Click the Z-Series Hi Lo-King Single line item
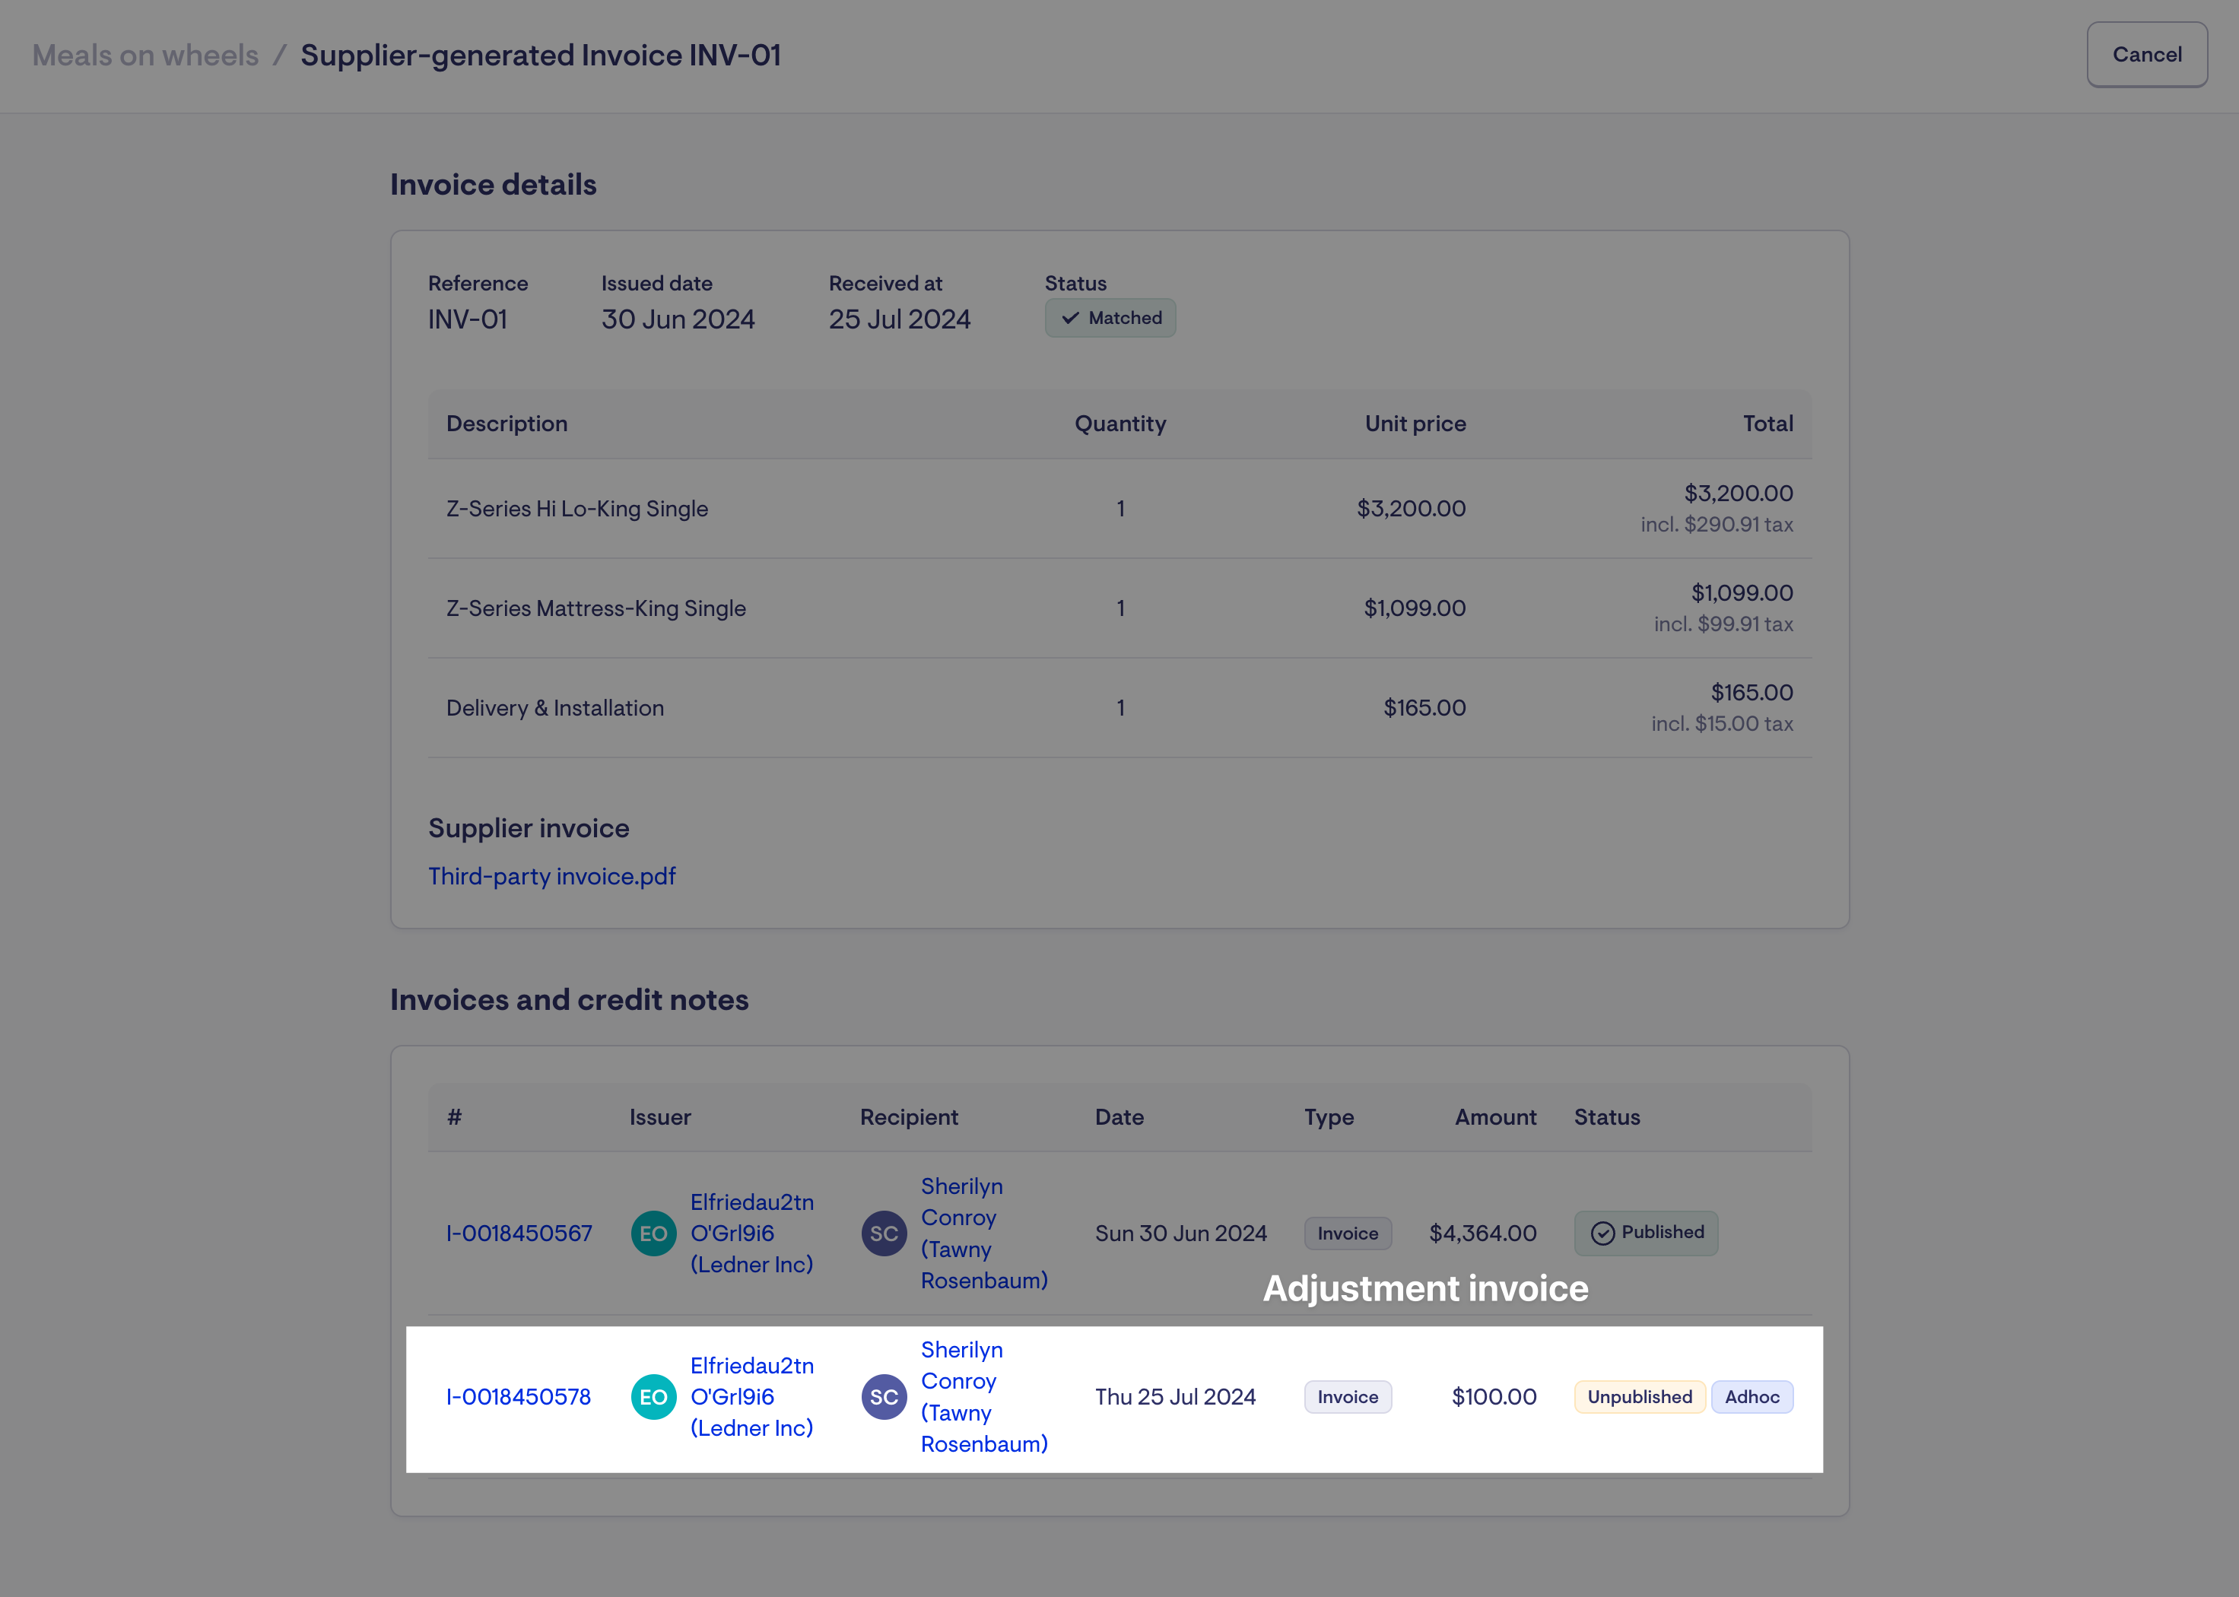 click(577, 509)
